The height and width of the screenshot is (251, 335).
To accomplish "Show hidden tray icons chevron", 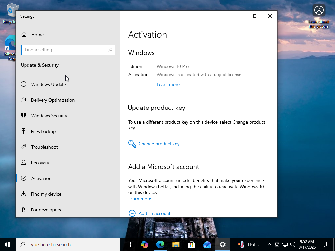I will (269, 244).
